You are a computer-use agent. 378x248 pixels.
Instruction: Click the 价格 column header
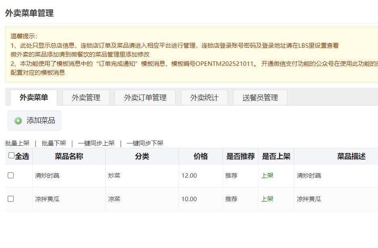tap(200, 156)
